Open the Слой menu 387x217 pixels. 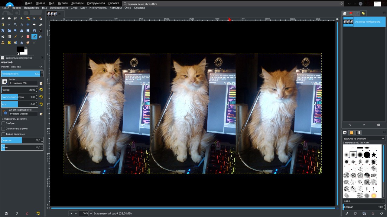[x=74, y=8]
